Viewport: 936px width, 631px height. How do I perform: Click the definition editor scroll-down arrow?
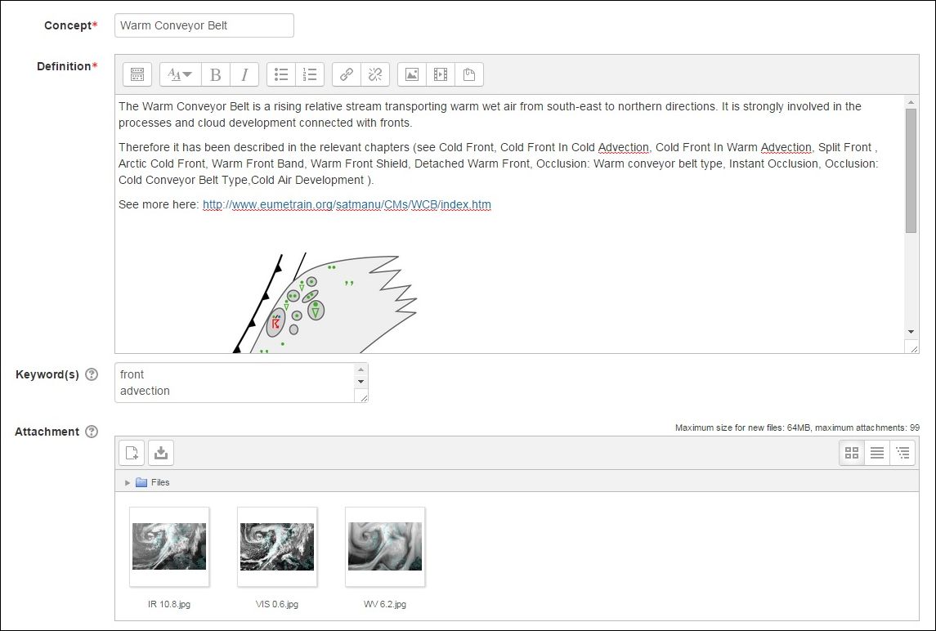click(911, 332)
